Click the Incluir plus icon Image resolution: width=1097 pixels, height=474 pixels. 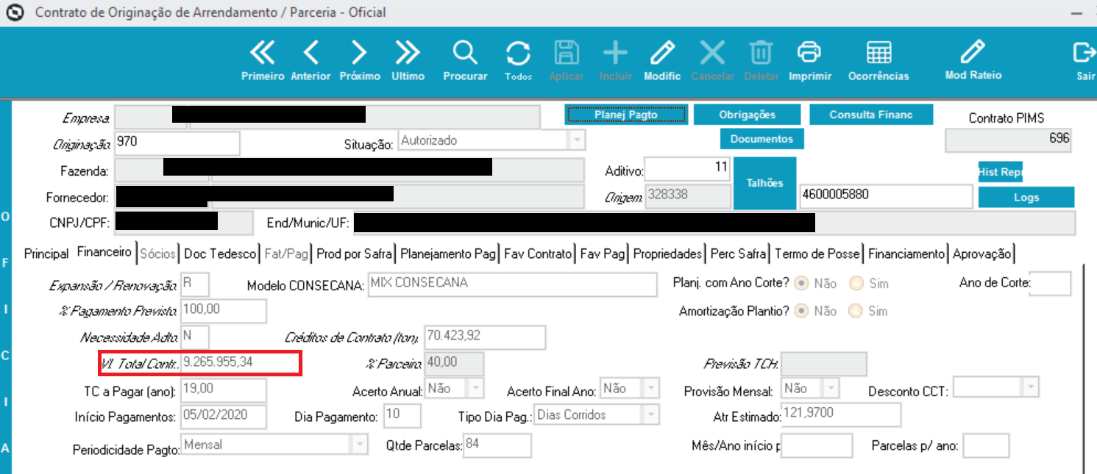pos(615,54)
